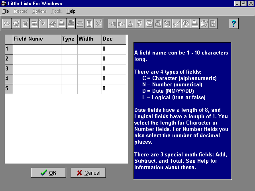Open the Help menu
Viewport: 255px width, 191px height.
[71, 11]
